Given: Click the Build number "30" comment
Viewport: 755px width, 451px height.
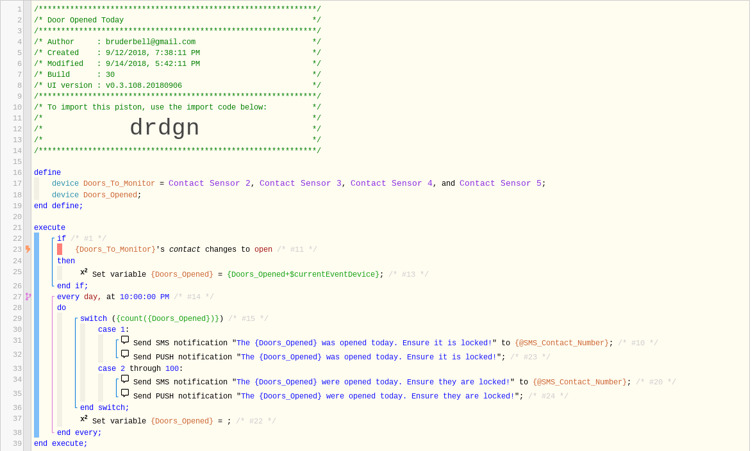Looking at the screenshot, I should 110,74.
